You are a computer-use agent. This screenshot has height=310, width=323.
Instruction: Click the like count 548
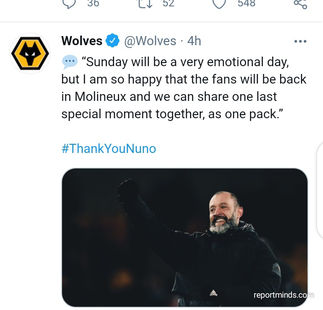coord(246,3)
